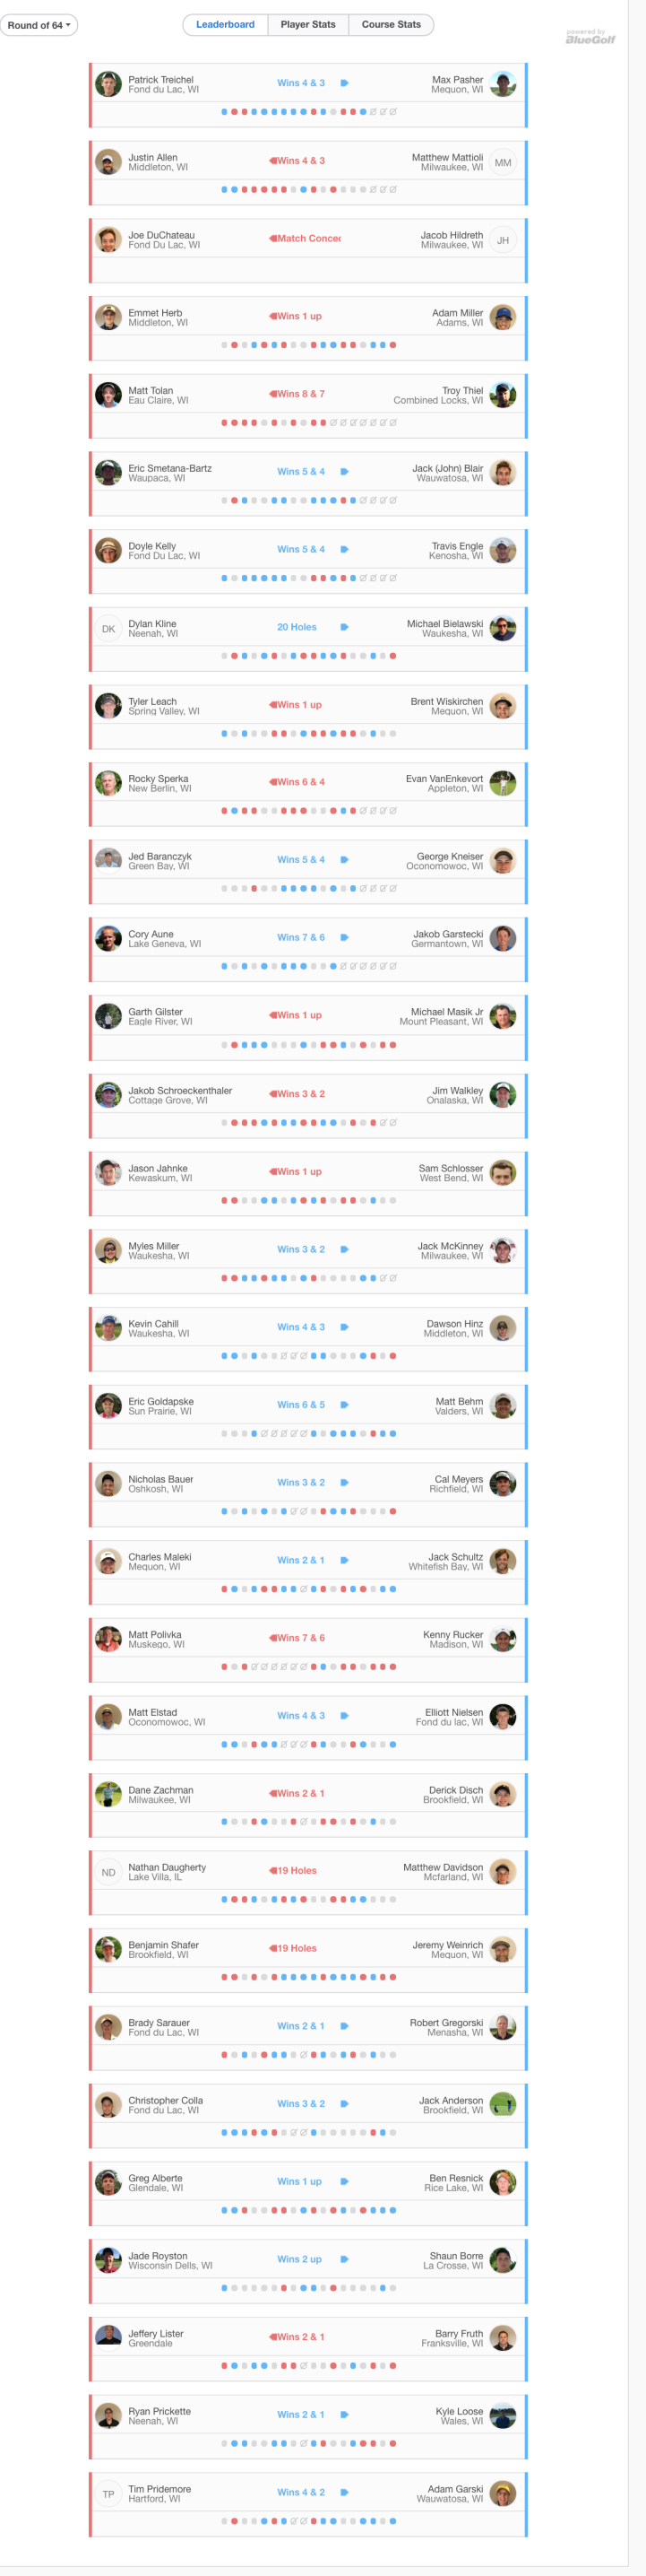Click Adam Garski's avatar photo
This screenshot has width=646, height=2576.
pos(504,2494)
